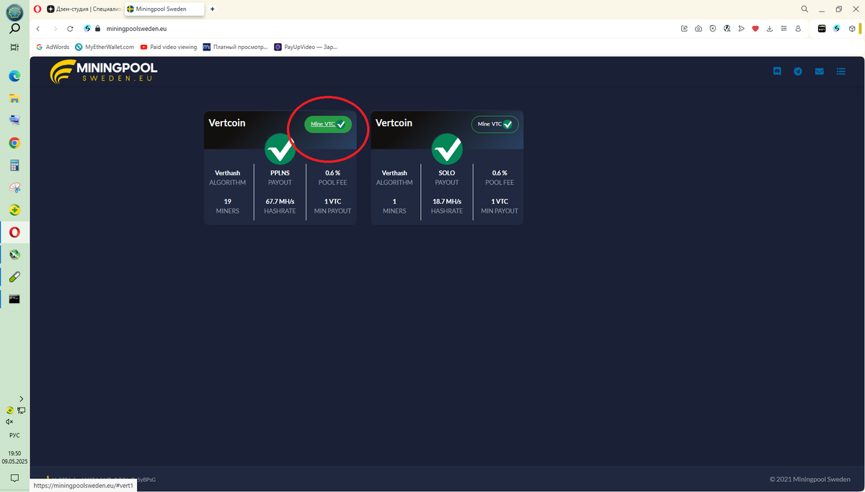This screenshot has width=865, height=492.
Task: Open Task View on the taskbar
Action: 14,47
